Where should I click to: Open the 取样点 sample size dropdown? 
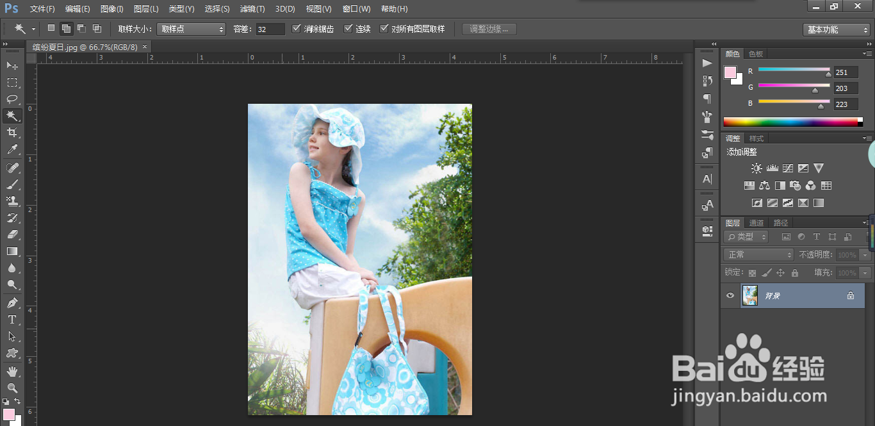(192, 29)
